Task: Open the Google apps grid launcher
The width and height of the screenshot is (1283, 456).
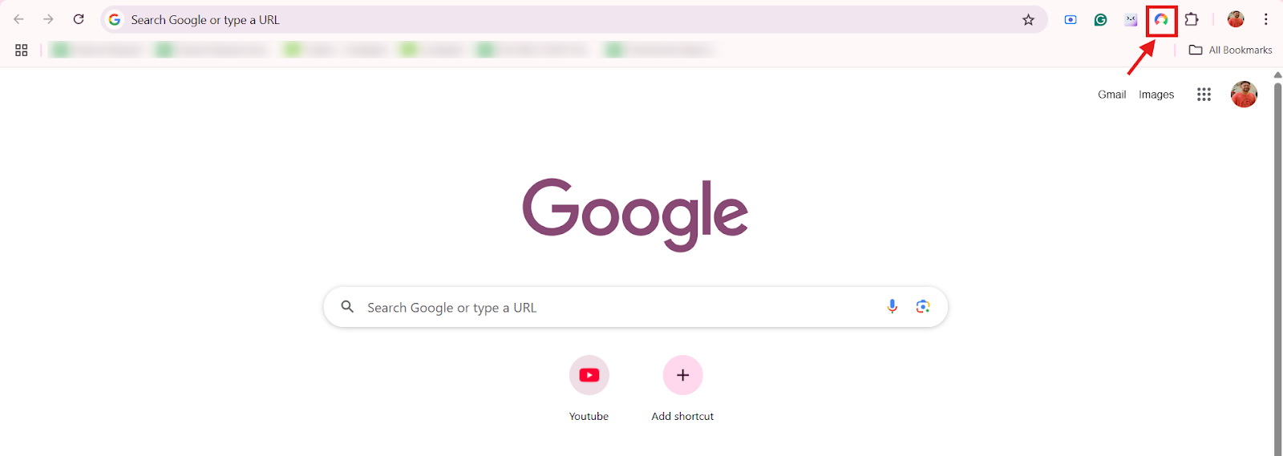Action: coord(1204,95)
